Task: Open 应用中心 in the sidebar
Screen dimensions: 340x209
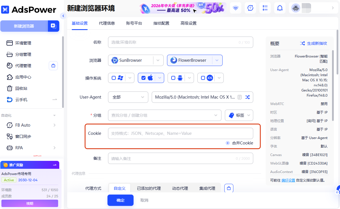Action: point(23,77)
